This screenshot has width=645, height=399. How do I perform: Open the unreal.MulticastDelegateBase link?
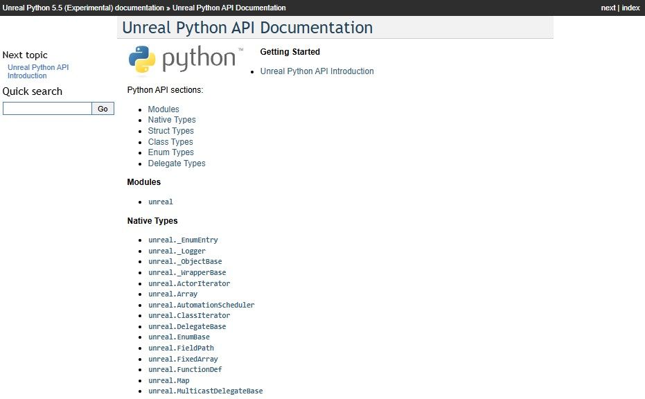point(205,391)
